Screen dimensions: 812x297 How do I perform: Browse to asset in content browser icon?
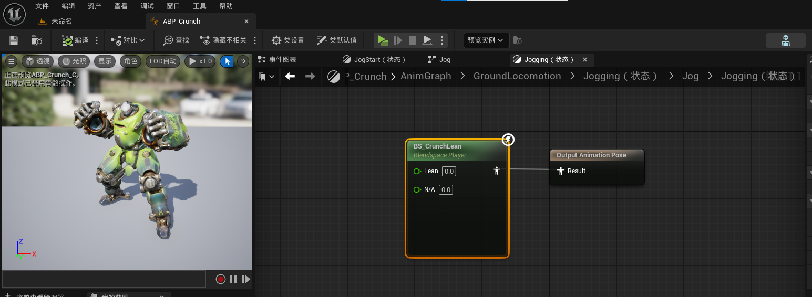pyautogui.click(x=36, y=40)
